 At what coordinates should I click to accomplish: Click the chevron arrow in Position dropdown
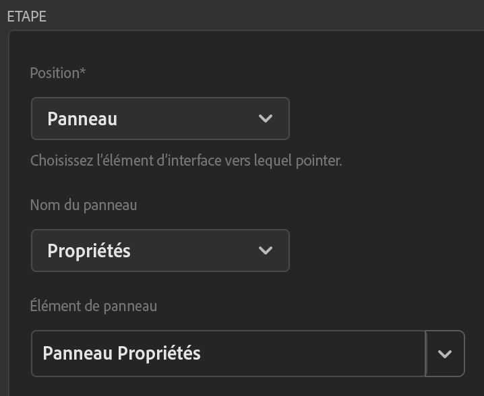(266, 119)
